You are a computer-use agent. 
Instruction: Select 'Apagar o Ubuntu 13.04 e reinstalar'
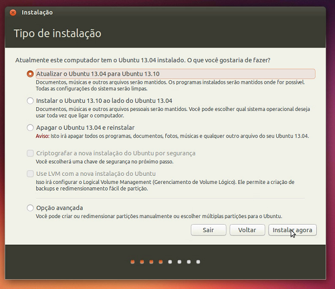click(30, 128)
